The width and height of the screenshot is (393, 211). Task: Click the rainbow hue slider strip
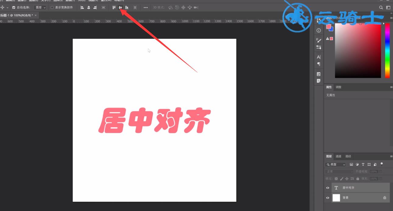pyautogui.click(x=387, y=51)
